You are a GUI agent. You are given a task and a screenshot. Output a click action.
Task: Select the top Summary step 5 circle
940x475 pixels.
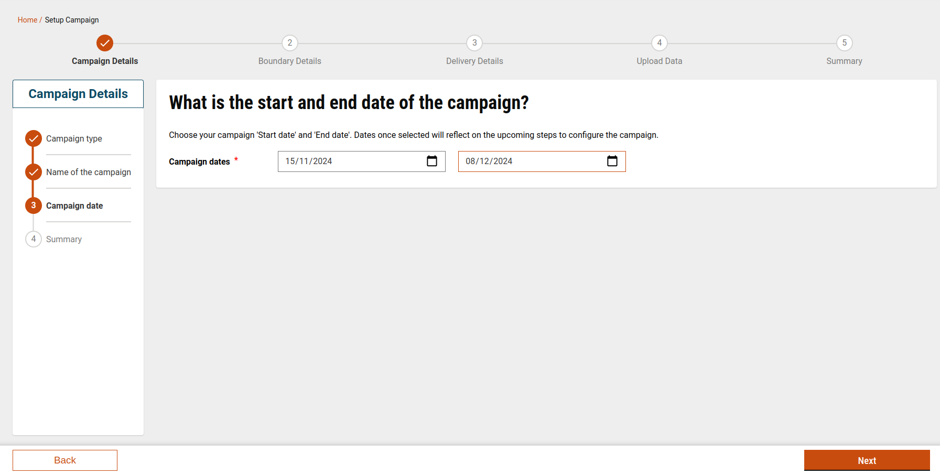[x=844, y=43]
